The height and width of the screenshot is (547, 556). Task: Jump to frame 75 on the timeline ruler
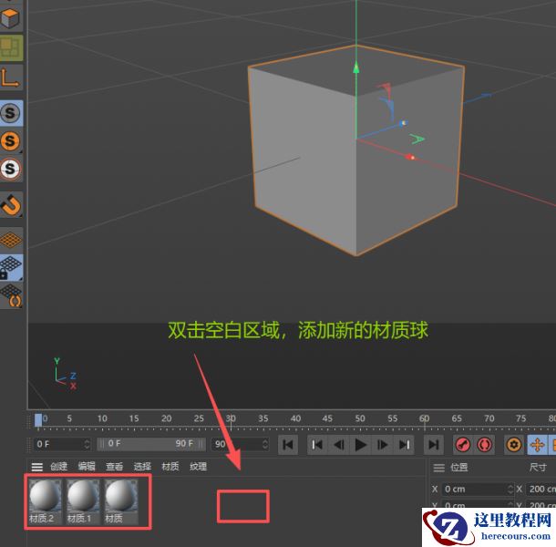click(520, 419)
